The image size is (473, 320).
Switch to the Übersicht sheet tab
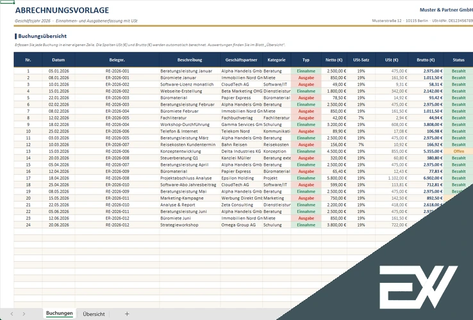point(94,314)
